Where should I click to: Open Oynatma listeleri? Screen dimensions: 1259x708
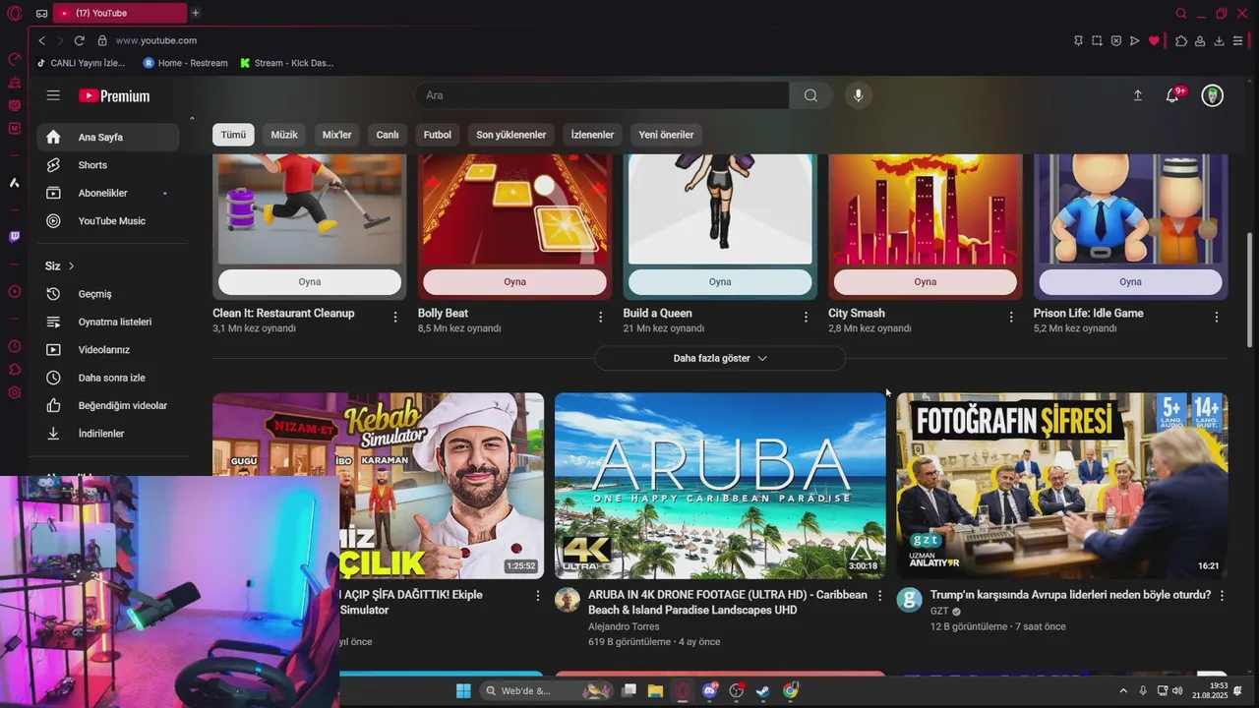[x=108, y=322]
